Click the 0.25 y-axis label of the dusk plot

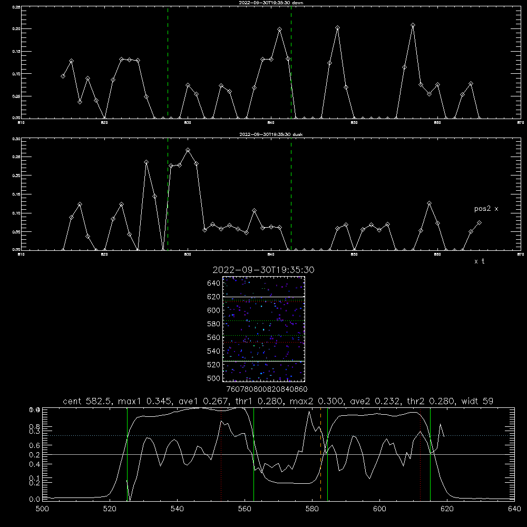pyautogui.click(x=16, y=157)
